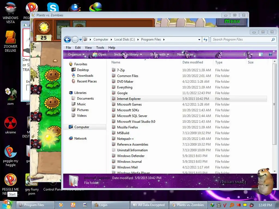This screenshot has width=279, height=209.
Task: Open the Documents library
Action: 85,99
